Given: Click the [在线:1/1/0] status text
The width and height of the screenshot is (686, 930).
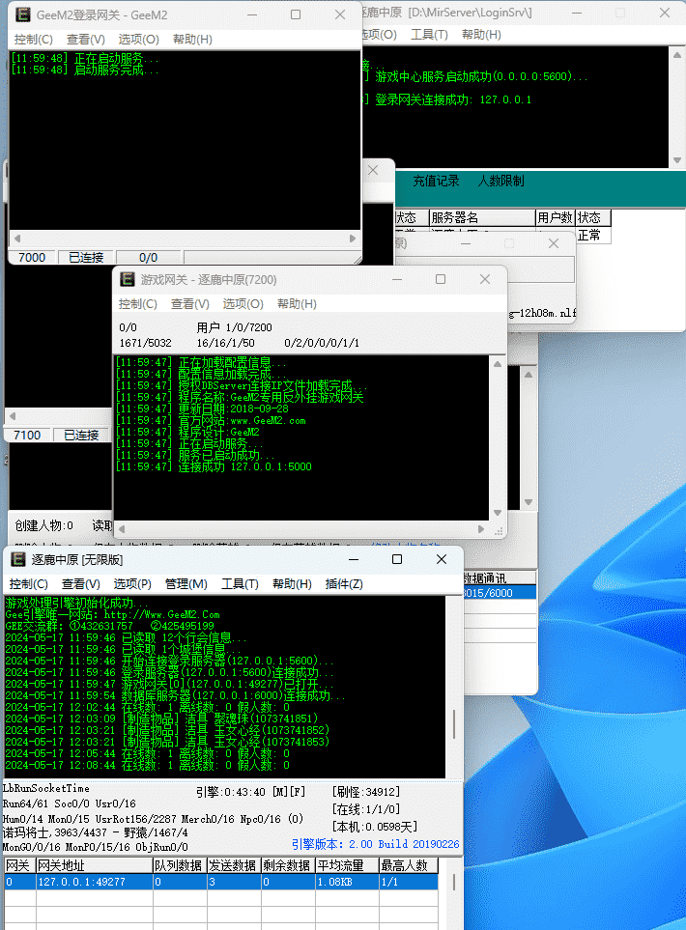Looking at the screenshot, I should point(366,809).
